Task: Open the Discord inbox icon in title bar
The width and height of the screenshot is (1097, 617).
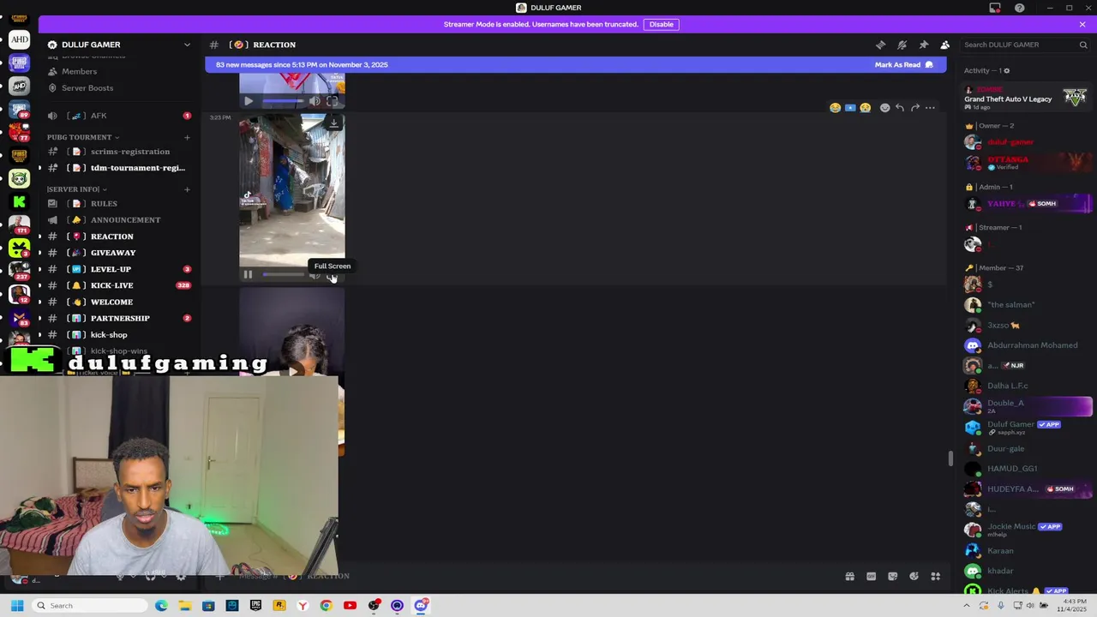Action: [995, 8]
